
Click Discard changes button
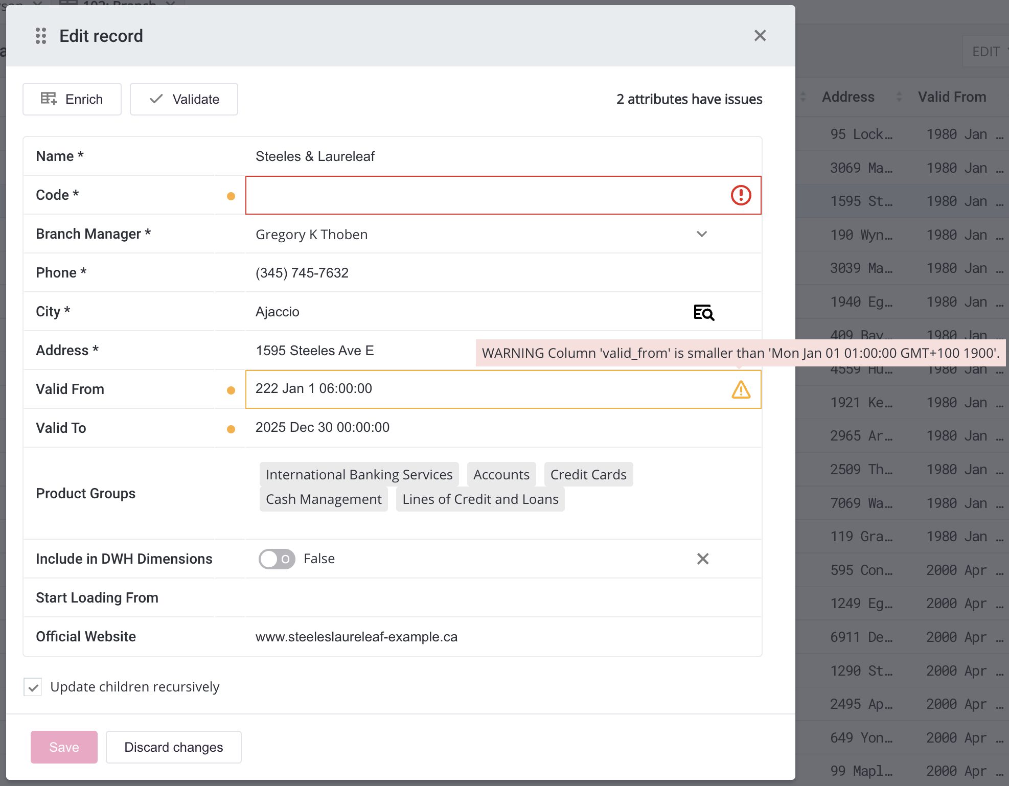point(174,747)
